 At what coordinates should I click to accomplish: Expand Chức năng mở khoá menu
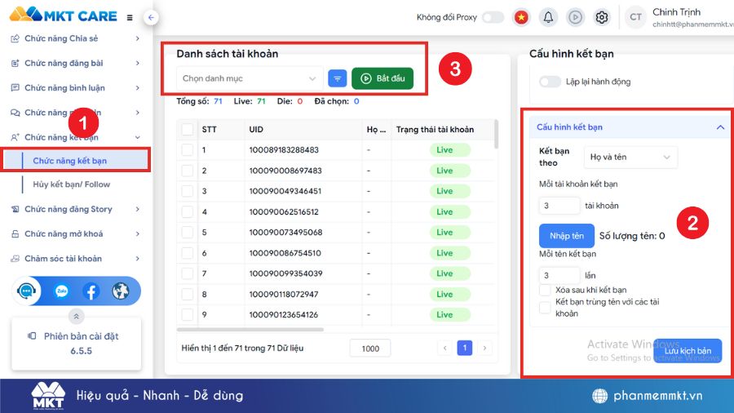tap(75, 233)
